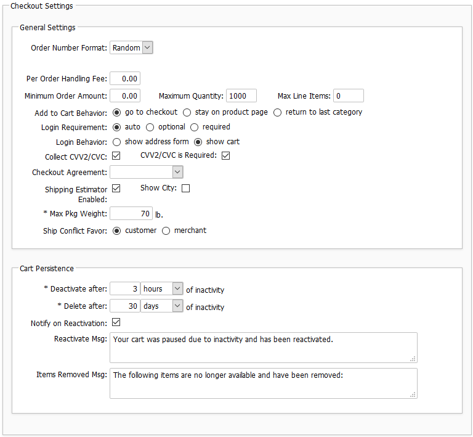This screenshot has height=437, width=473.
Task: Select return to last category option
Action: click(277, 112)
